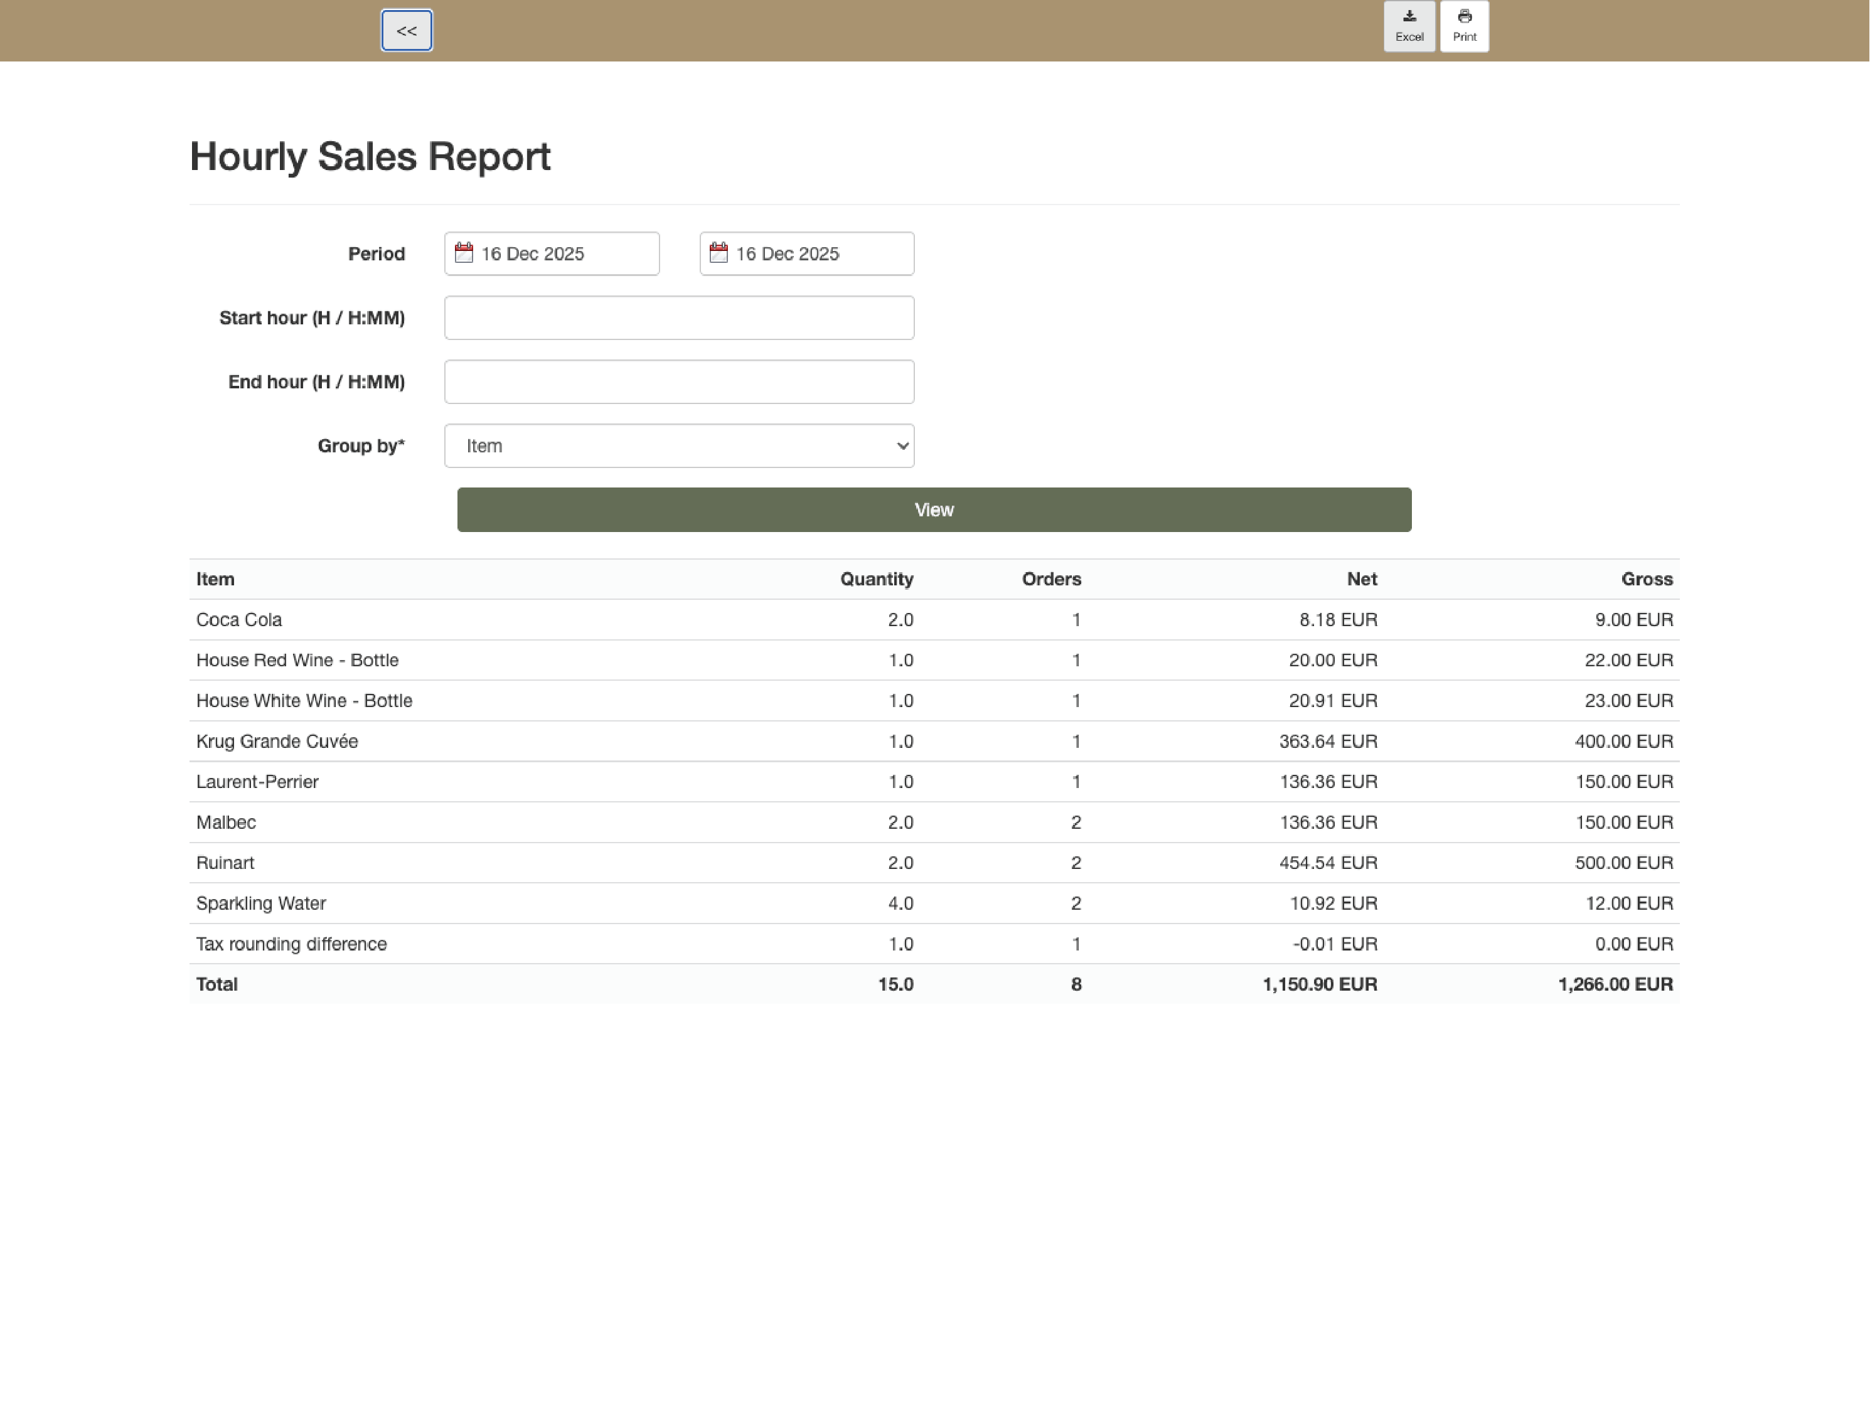Open the Group by dropdown

pos(679,445)
